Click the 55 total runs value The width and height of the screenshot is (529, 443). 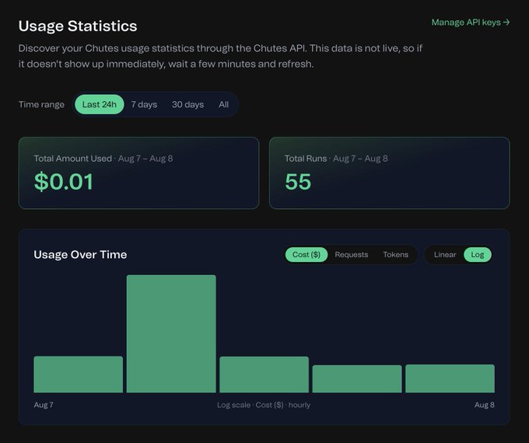click(298, 182)
